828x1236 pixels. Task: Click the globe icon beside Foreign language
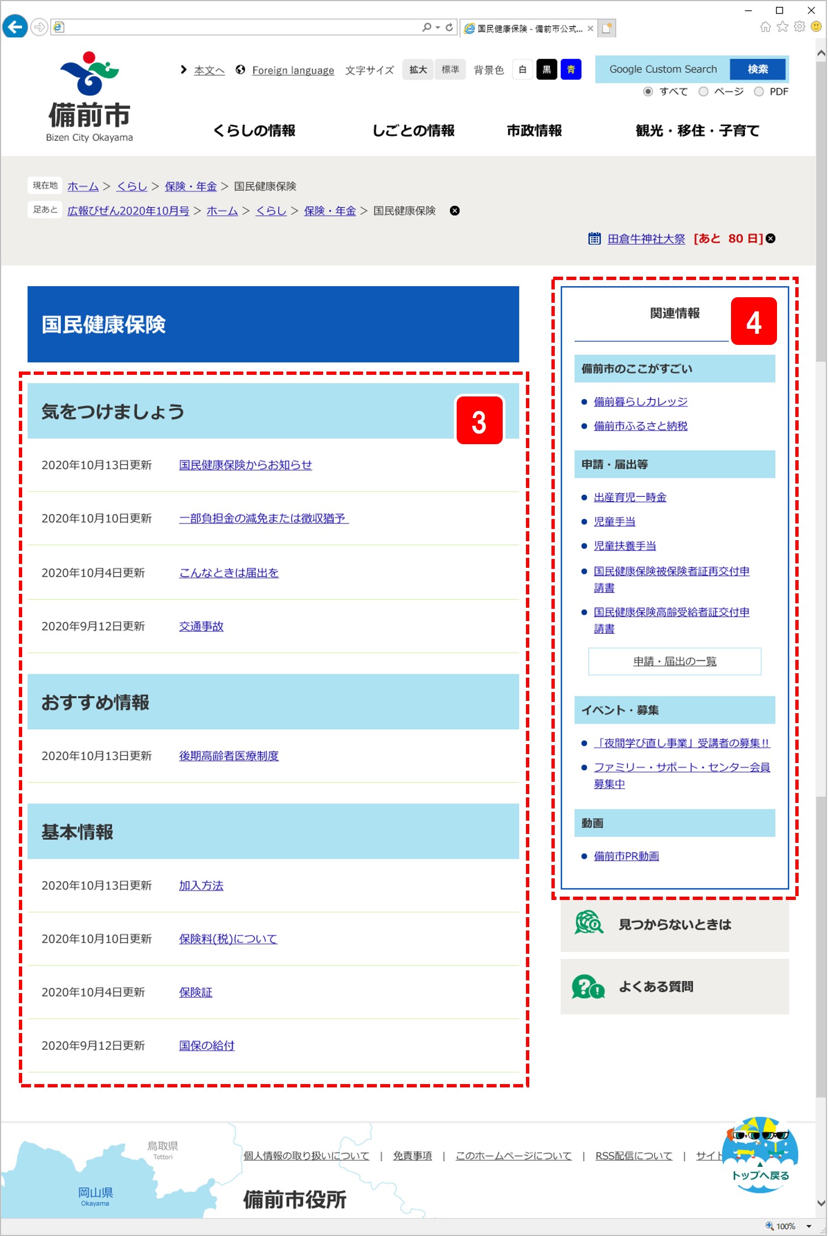tap(241, 69)
